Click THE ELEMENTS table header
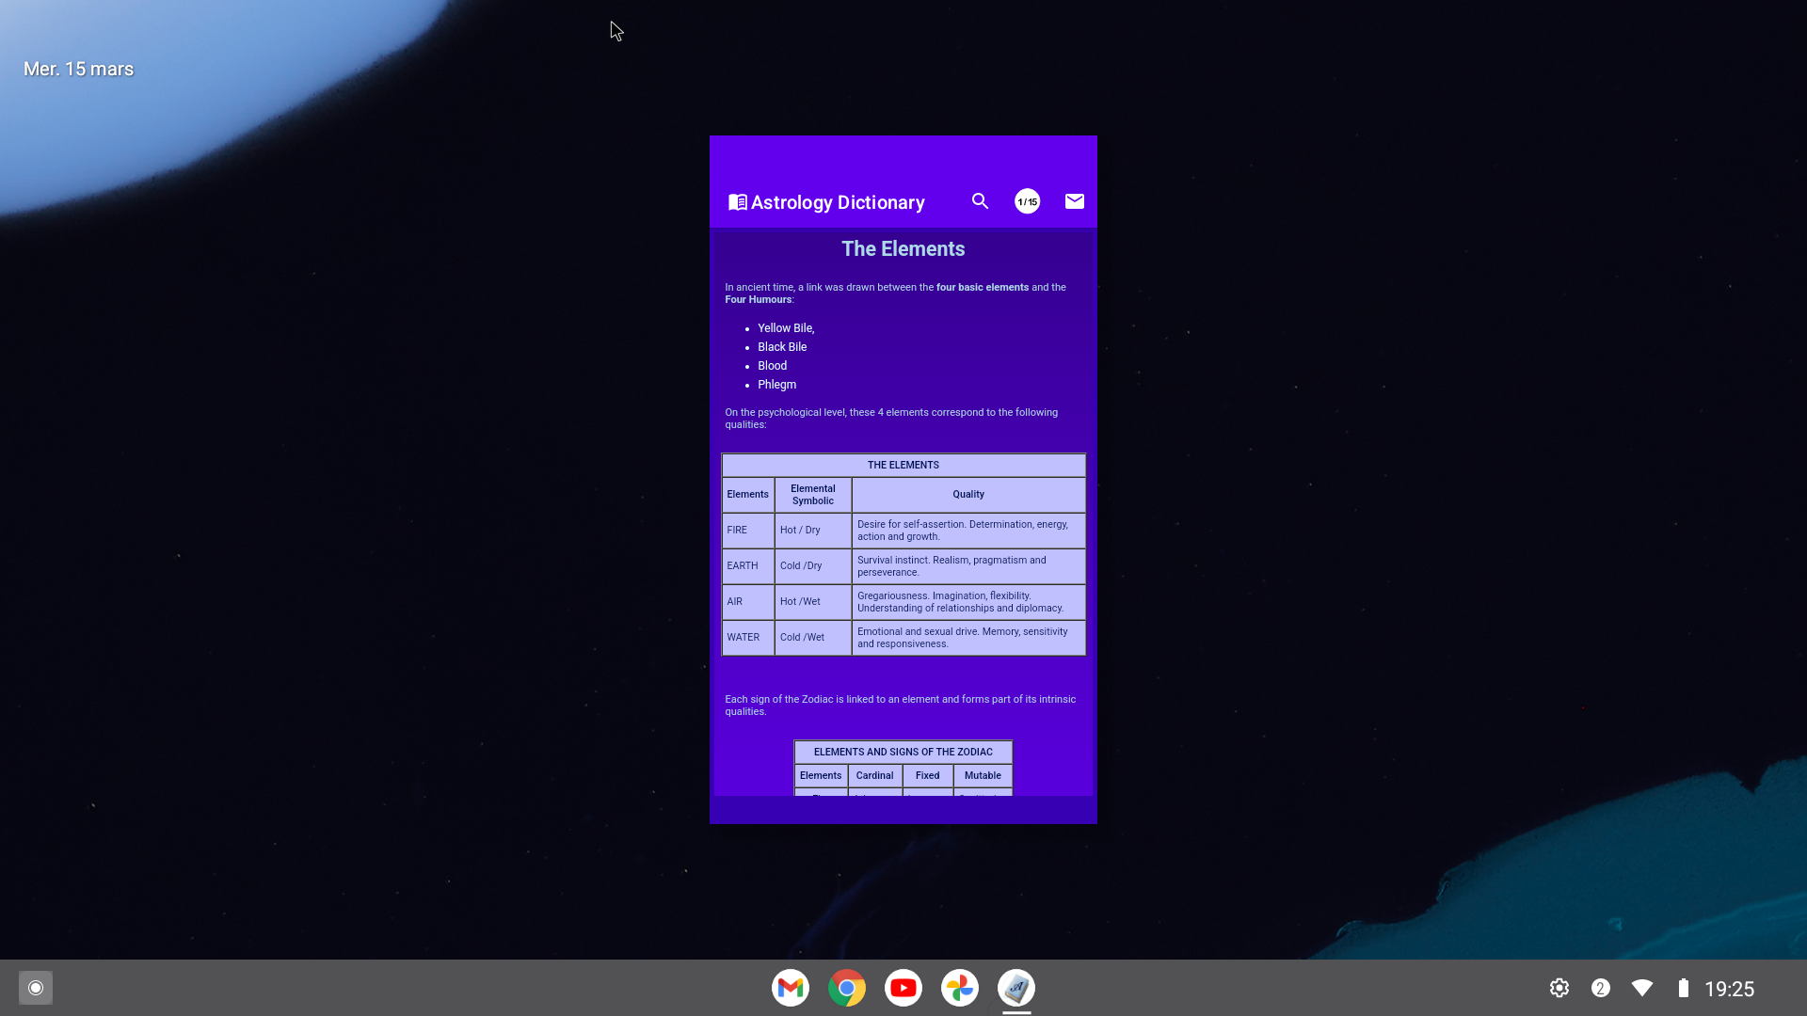 point(903,465)
